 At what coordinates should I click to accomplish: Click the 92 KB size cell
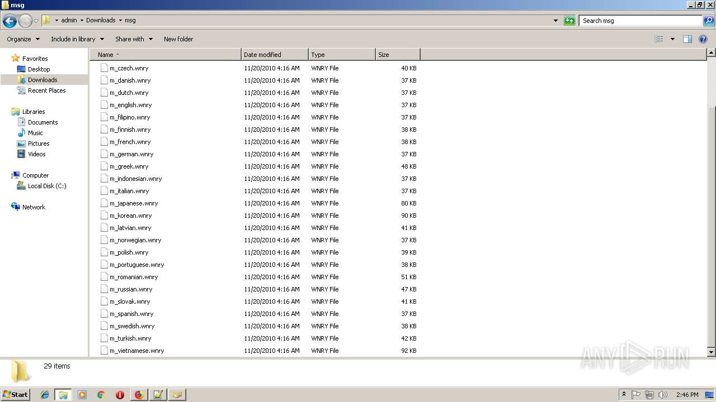tap(409, 351)
